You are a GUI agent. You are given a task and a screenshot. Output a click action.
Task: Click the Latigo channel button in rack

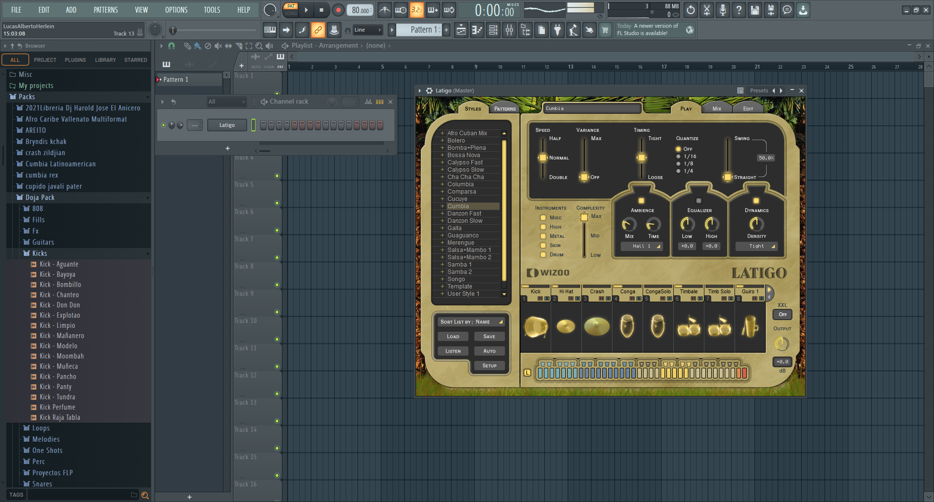[227, 125]
